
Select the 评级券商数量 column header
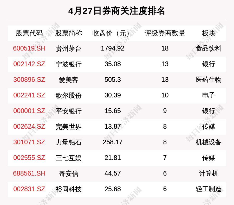pos(165,33)
